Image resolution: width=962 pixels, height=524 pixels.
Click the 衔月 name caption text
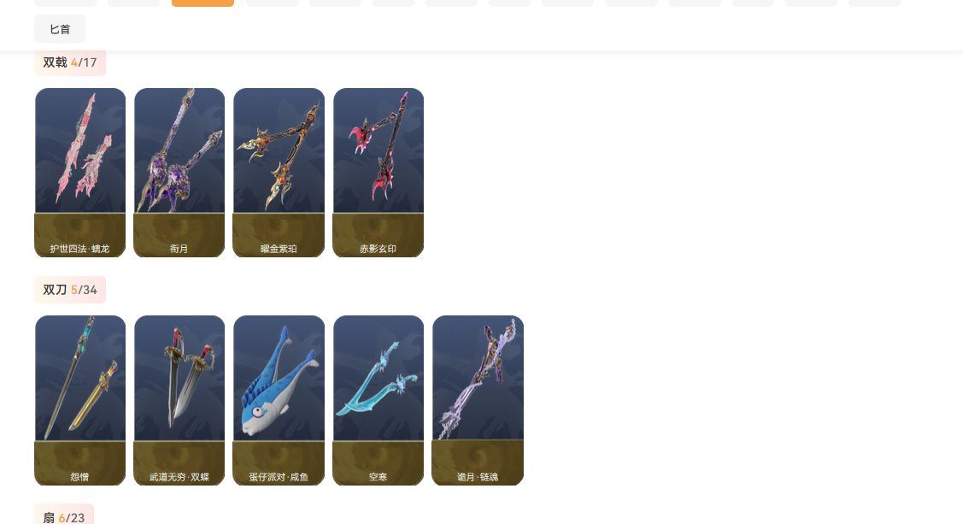pyautogui.click(x=179, y=249)
